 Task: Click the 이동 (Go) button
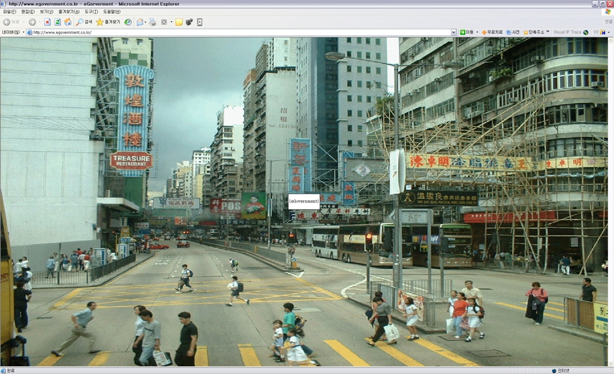[466, 32]
